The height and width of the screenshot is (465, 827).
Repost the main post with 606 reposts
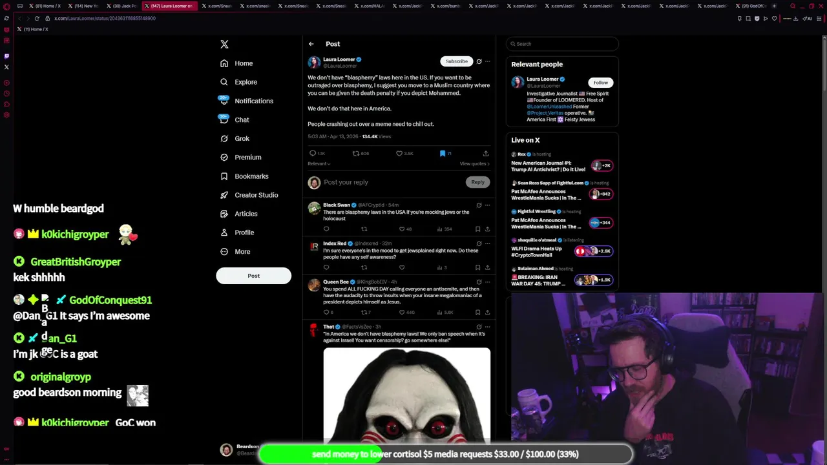point(355,153)
